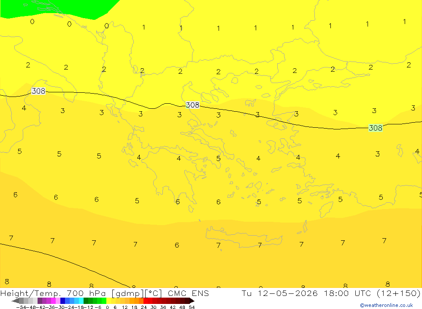Click the 308 contour label with green background

click(376, 128)
